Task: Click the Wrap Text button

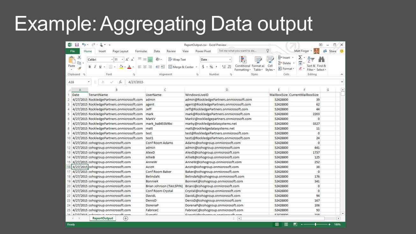Action: (177, 60)
